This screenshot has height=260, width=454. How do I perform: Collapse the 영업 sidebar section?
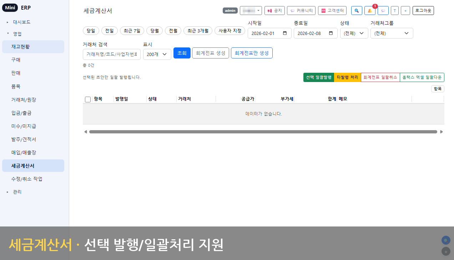[x=17, y=34]
